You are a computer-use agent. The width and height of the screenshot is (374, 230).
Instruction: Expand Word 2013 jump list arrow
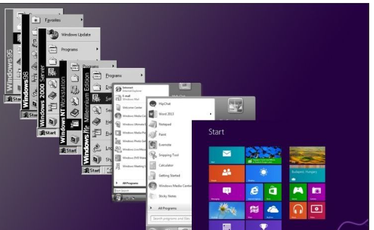pyautogui.click(x=211, y=114)
